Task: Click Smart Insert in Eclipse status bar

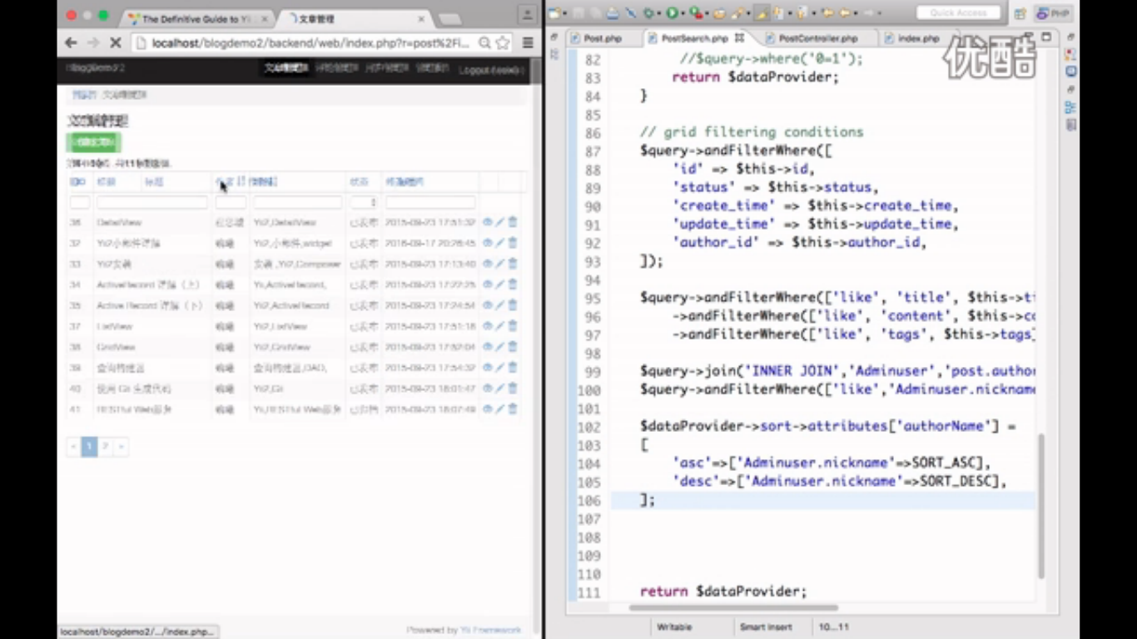Action: [767, 627]
